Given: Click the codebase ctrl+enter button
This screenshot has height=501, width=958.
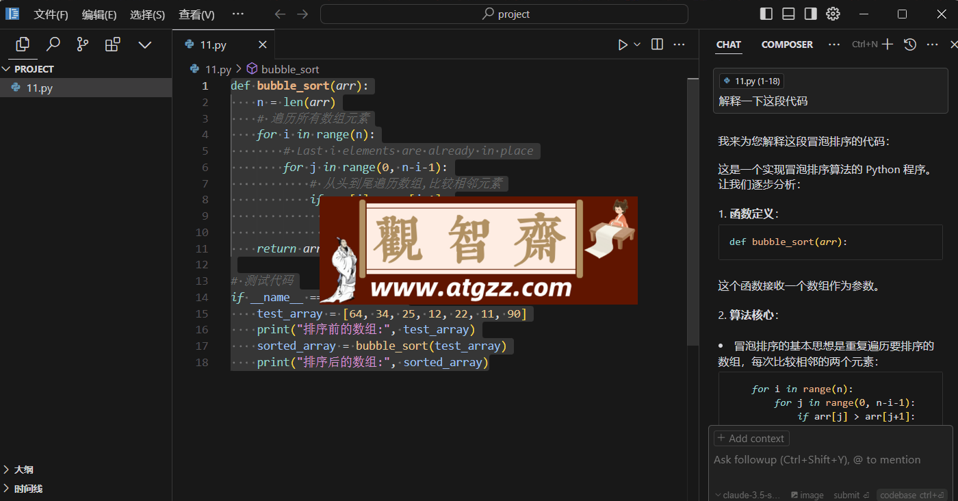Looking at the screenshot, I should pos(912,495).
